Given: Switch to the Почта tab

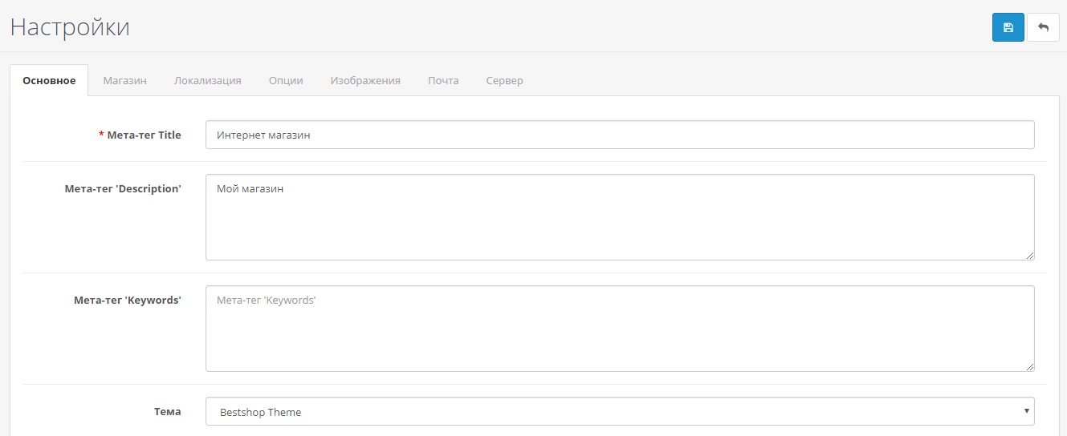Looking at the screenshot, I should pyautogui.click(x=443, y=81).
